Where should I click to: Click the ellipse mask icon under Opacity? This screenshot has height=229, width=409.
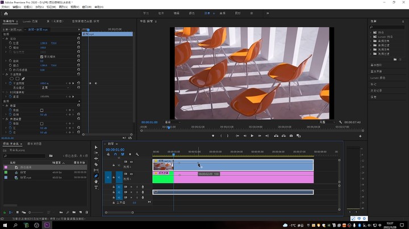pyautogui.click(x=11, y=79)
